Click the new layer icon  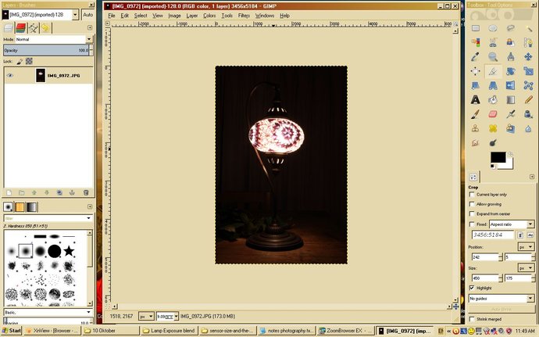pyautogui.click(x=9, y=193)
